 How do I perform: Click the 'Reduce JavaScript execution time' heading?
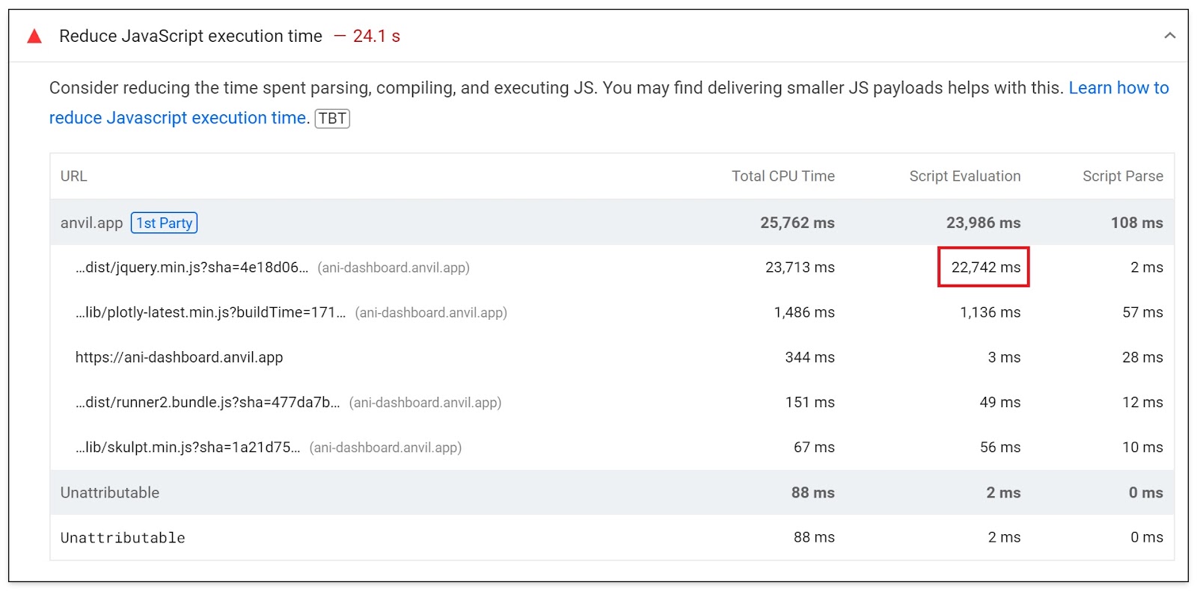tap(191, 36)
